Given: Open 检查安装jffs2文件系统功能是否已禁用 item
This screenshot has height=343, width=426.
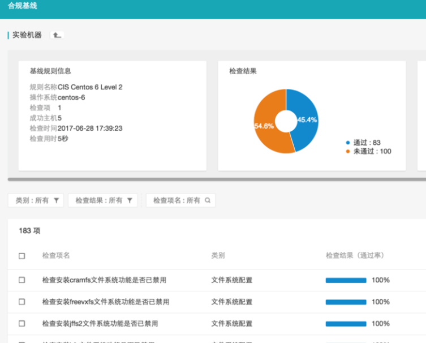Looking at the screenshot, I should [100, 323].
